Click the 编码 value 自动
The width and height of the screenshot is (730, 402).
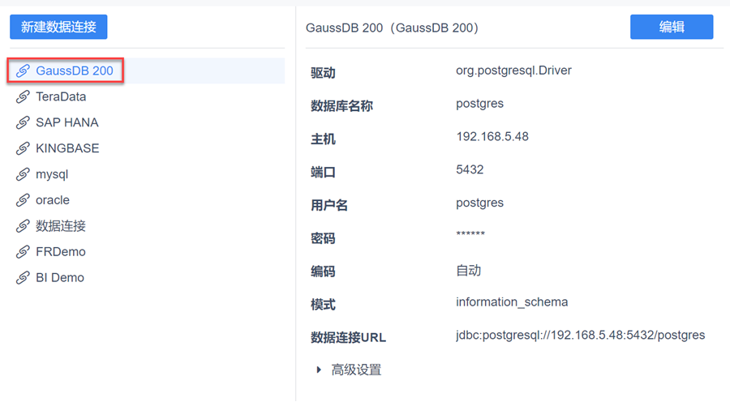coord(468,271)
